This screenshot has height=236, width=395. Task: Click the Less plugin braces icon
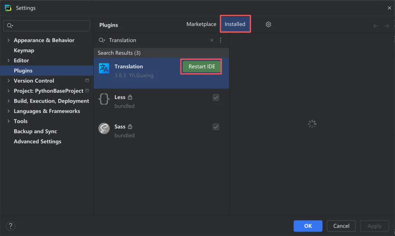[104, 99]
